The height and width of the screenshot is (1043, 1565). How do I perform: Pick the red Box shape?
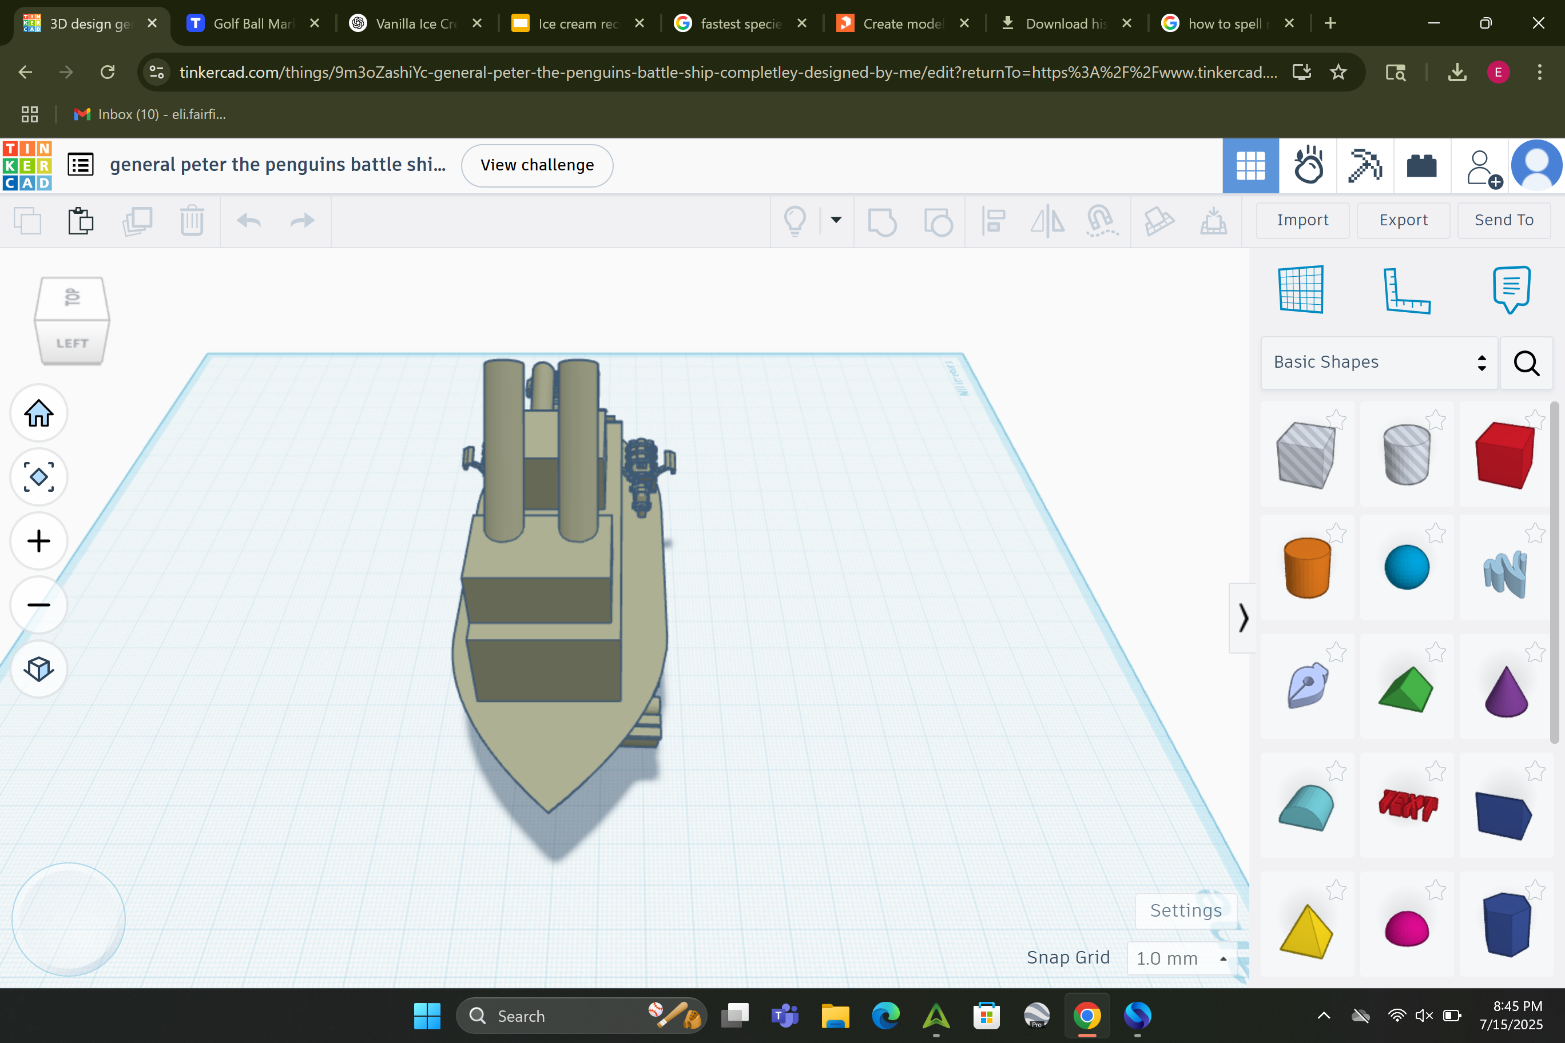click(x=1505, y=455)
